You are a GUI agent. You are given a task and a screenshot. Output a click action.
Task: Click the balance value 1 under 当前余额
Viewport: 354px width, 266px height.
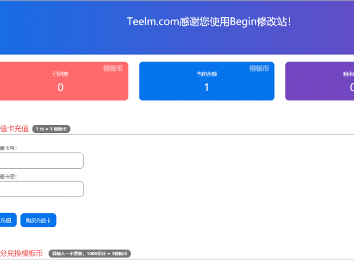[x=206, y=87]
